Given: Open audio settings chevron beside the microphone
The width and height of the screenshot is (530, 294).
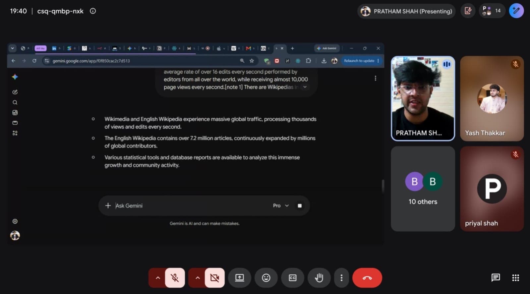Looking at the screenshot, I should pyautogui.click(x=158, y=278).
